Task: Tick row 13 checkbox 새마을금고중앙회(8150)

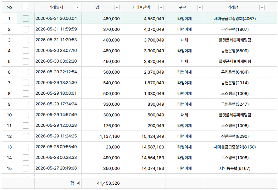Action: click(26, 147)
